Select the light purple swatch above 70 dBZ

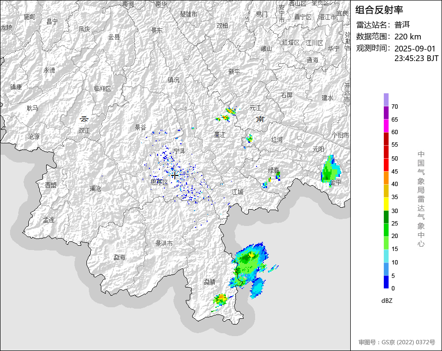[386, 100]
